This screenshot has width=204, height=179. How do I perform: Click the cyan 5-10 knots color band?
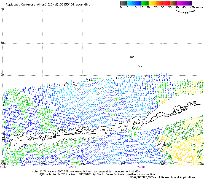coord(131,3)
